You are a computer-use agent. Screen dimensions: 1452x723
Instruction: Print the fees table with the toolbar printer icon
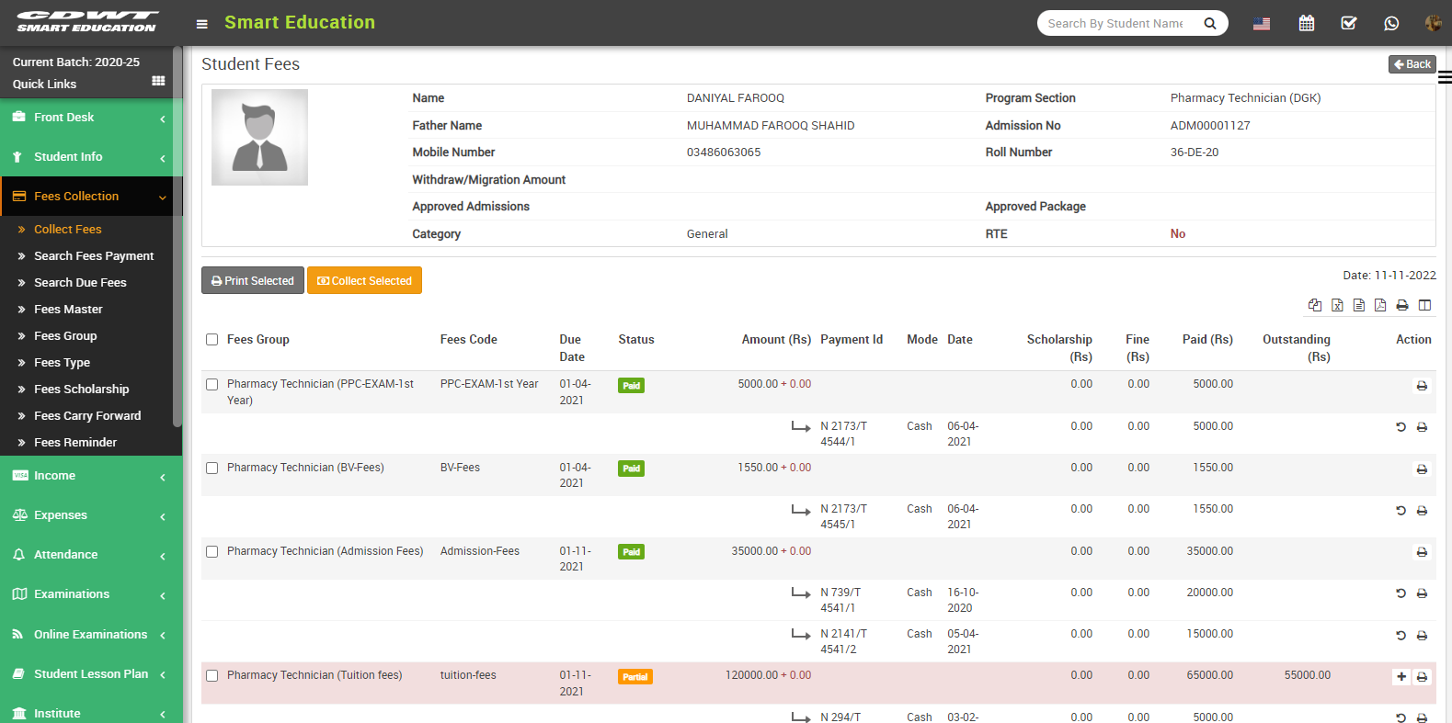(1402, 305)
